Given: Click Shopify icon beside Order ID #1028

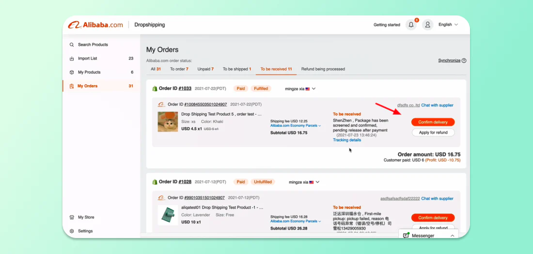Looking at the screenshot, I should tap(155, 182).
